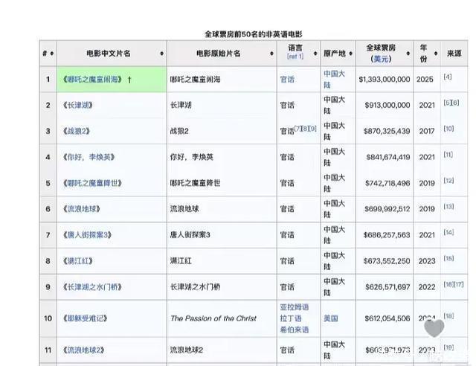Open citation [4] for row 1
Image resolution: width=476 pixels, height=366 pixels.
click(x=448, y=77)
